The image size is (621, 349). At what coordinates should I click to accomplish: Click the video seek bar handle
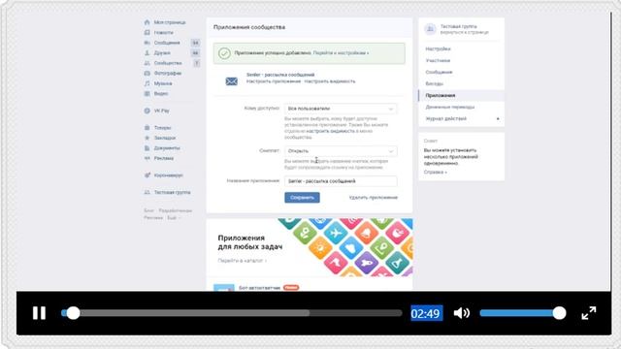pos(73,313)
